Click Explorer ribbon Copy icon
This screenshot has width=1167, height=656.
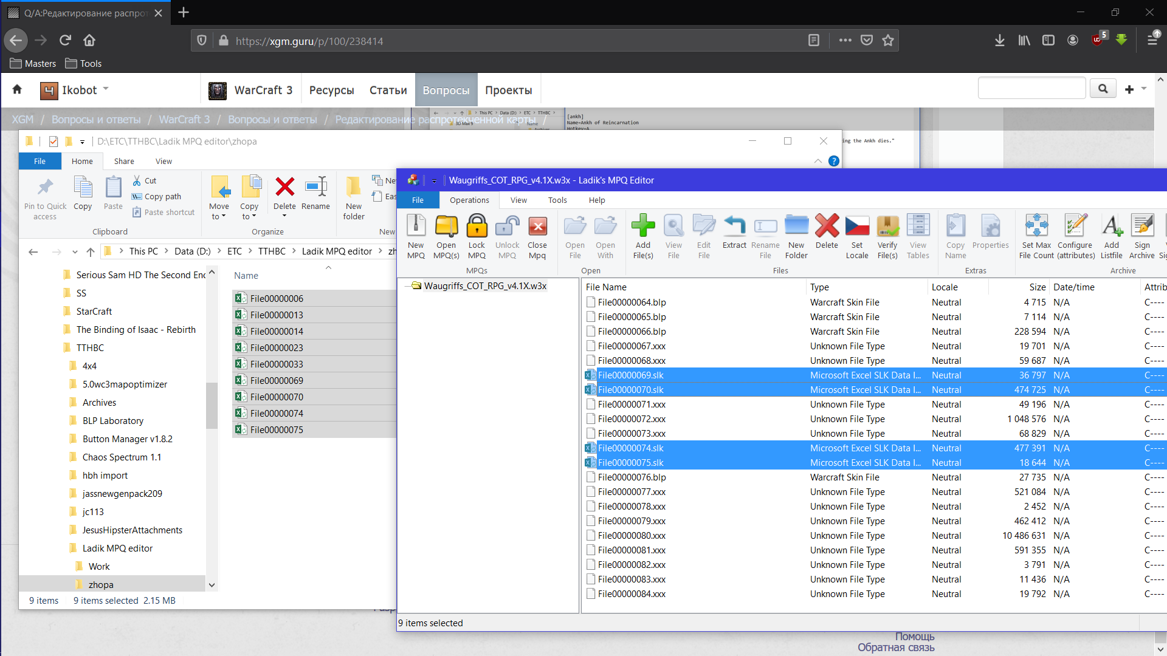point(83,187)
